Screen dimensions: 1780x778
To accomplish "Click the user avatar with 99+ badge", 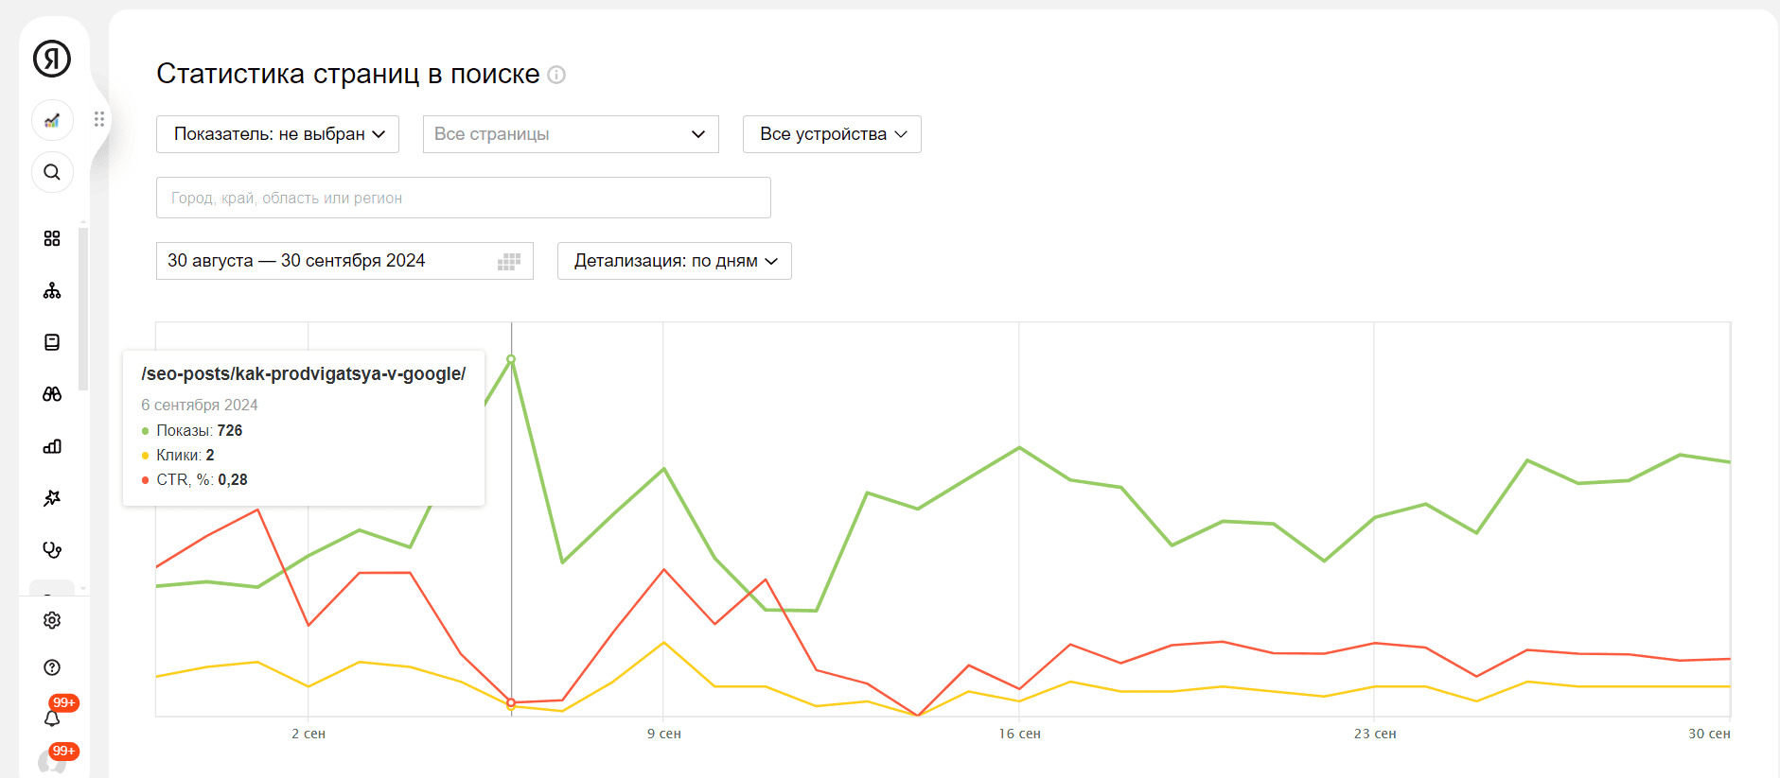I will click(x=52, y=762).
